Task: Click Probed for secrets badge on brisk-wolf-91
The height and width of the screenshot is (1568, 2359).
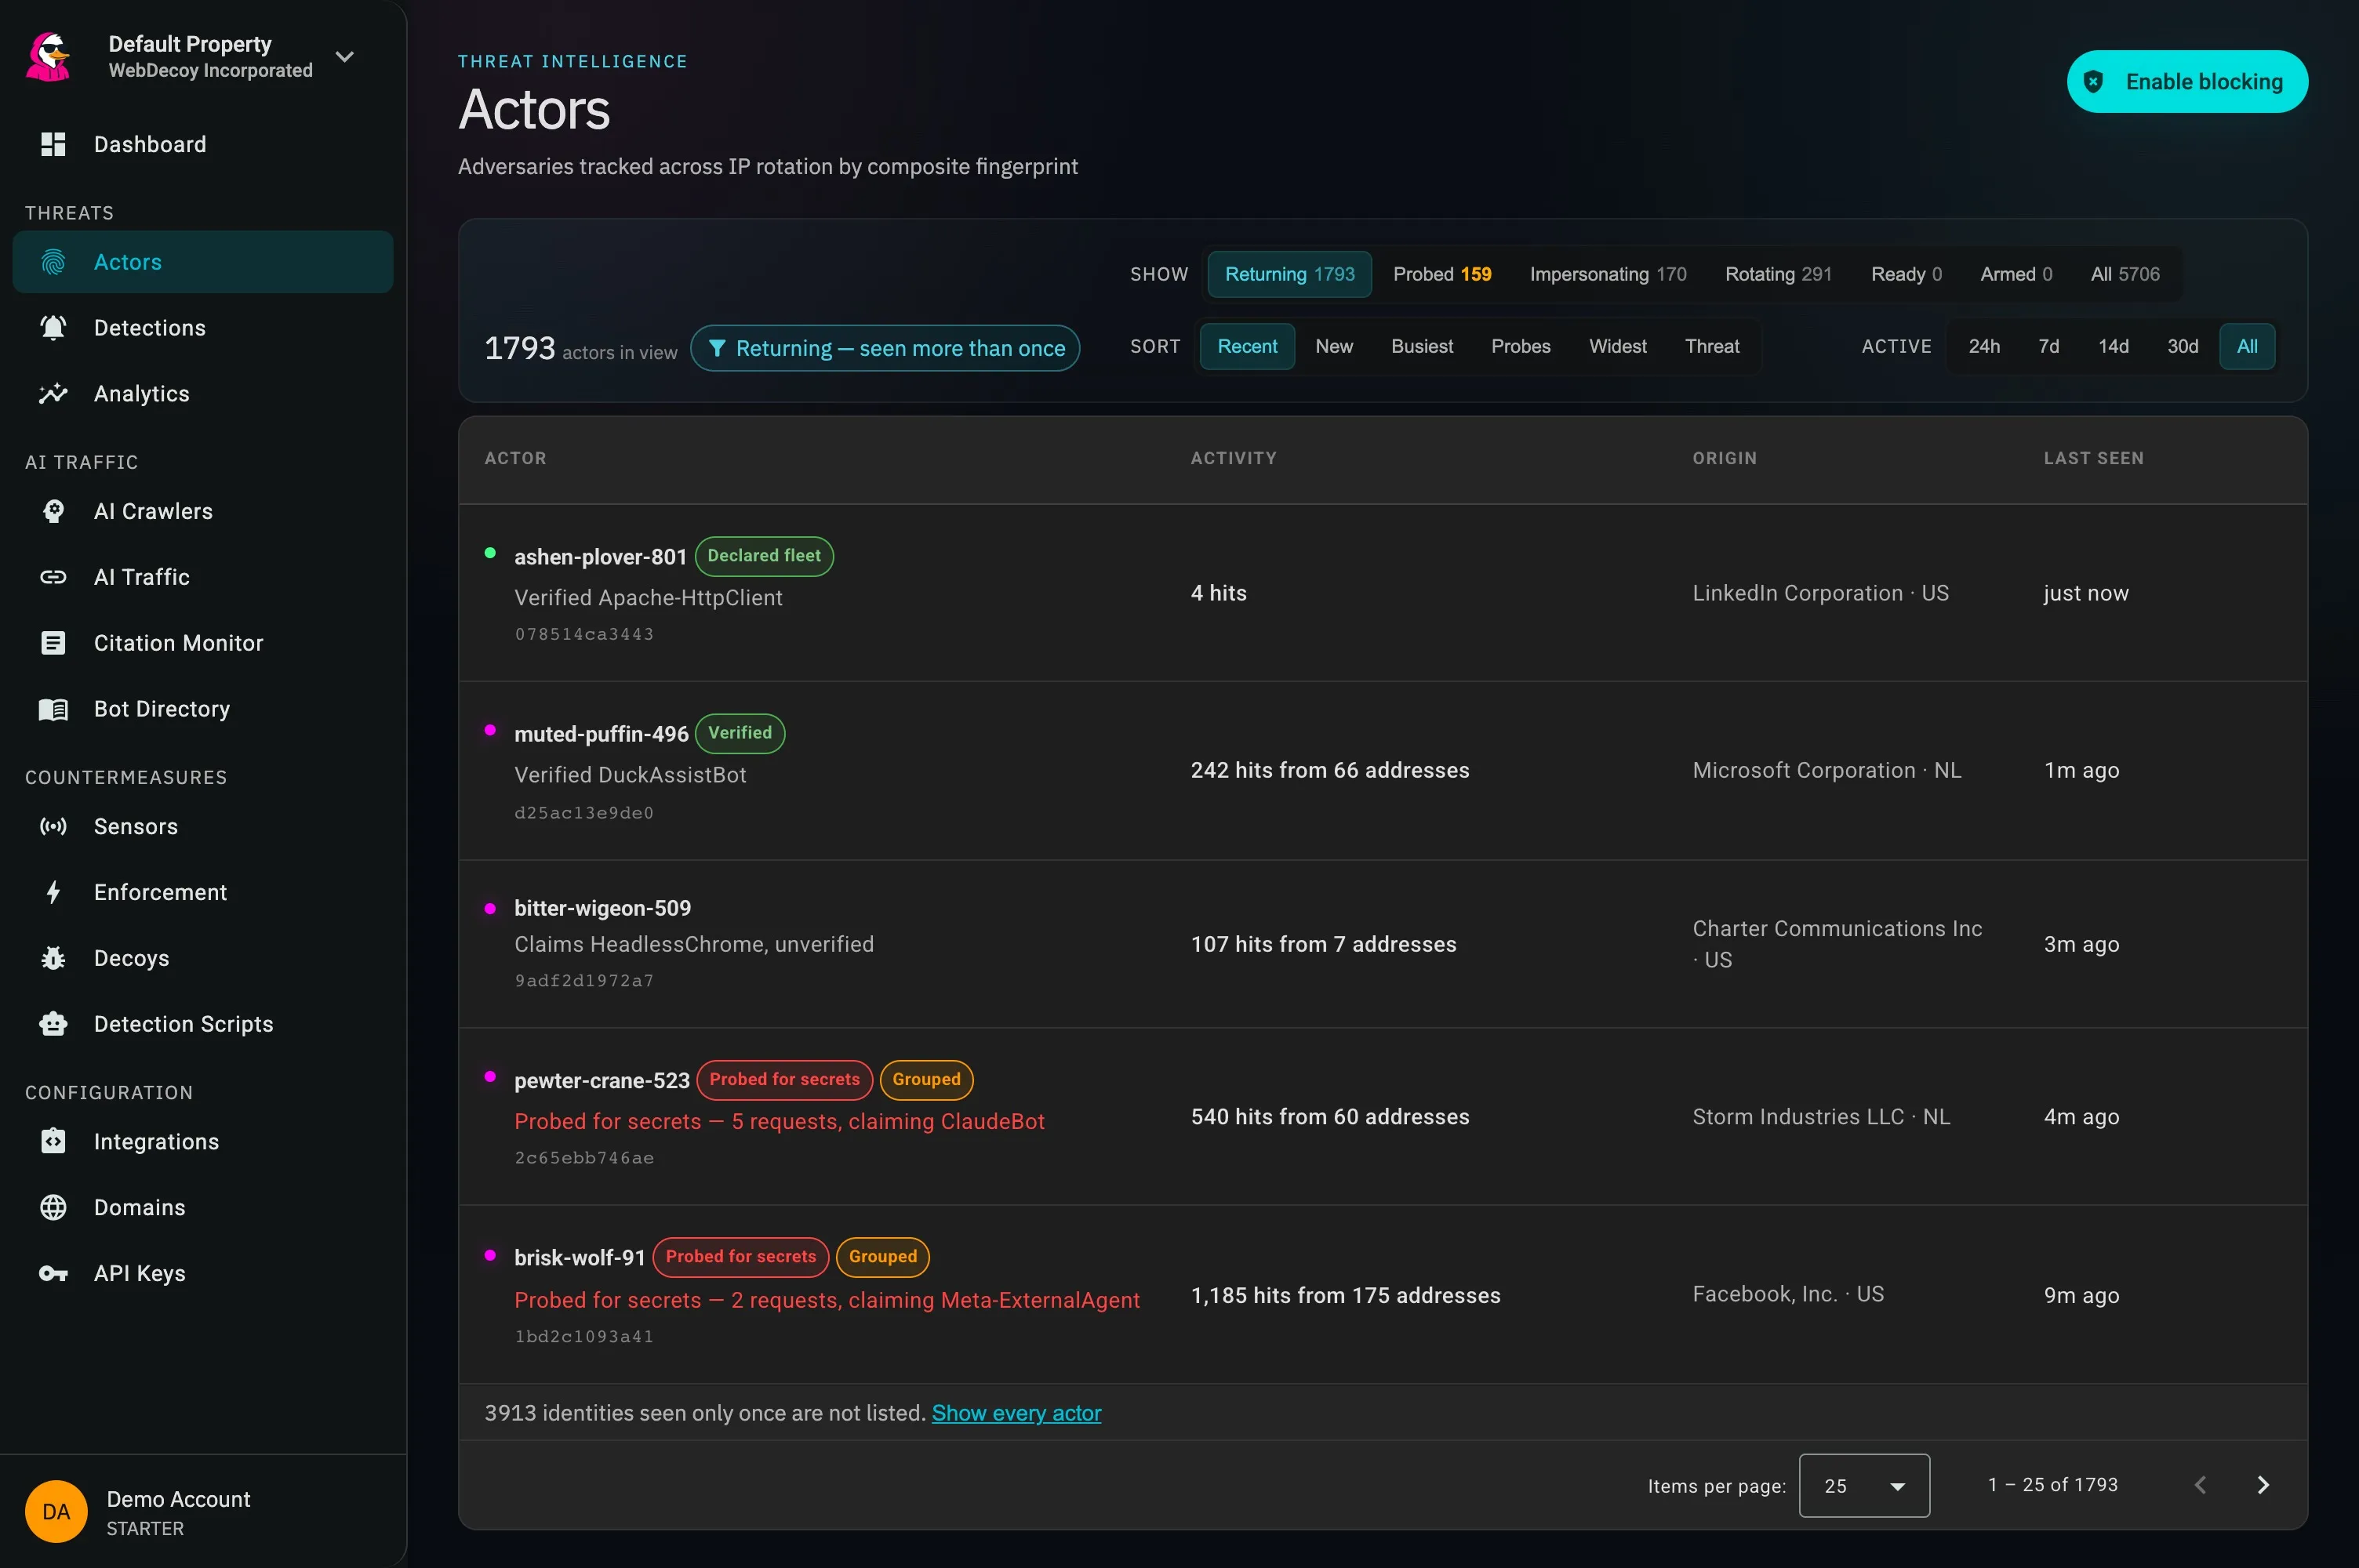Action: click(740, 1257)
